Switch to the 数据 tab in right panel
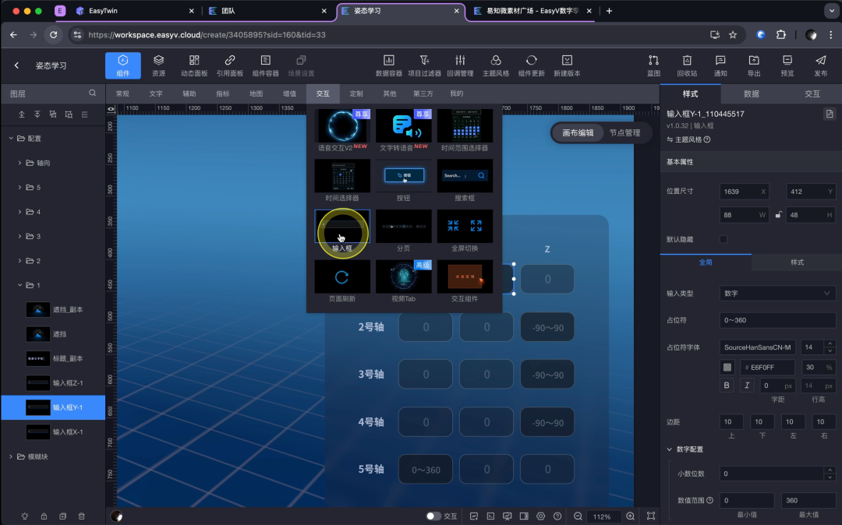The height and width of the screenshot is (525, 842). [x=751, y=93]
